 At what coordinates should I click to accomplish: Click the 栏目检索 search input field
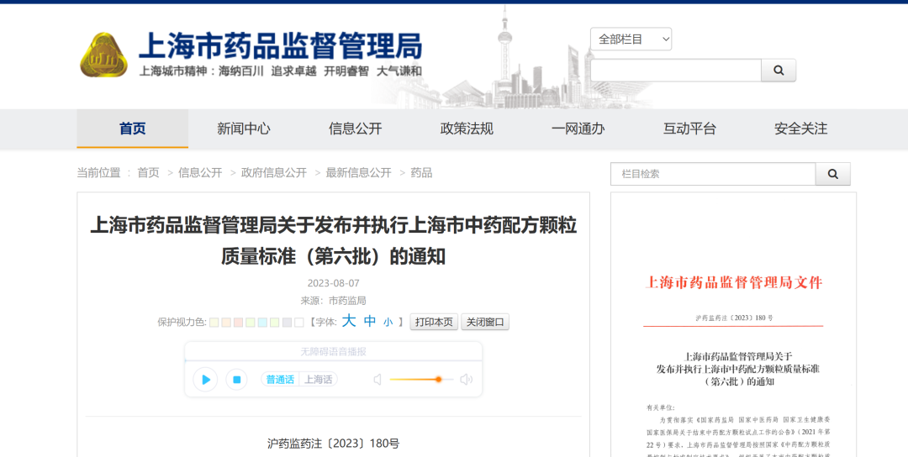click(713, 174)
